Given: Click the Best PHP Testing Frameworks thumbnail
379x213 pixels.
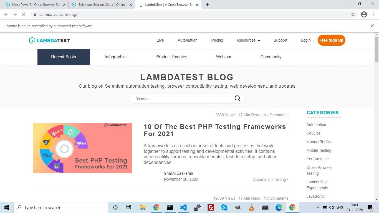Looking at the screenshot, I should 83,148.
